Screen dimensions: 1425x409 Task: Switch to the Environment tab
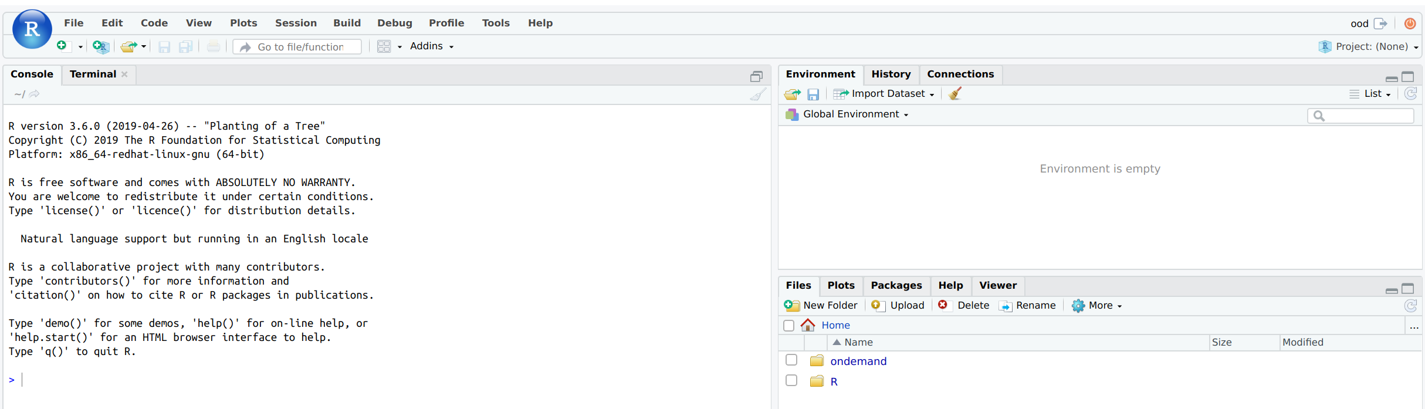coord(820,74)
